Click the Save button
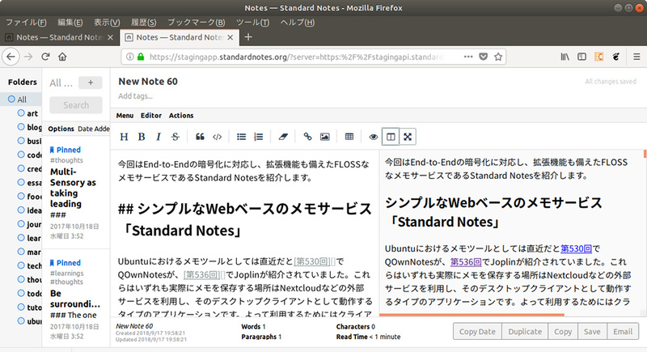Screen dimensions: 647x352 click(x=592, y=332)
